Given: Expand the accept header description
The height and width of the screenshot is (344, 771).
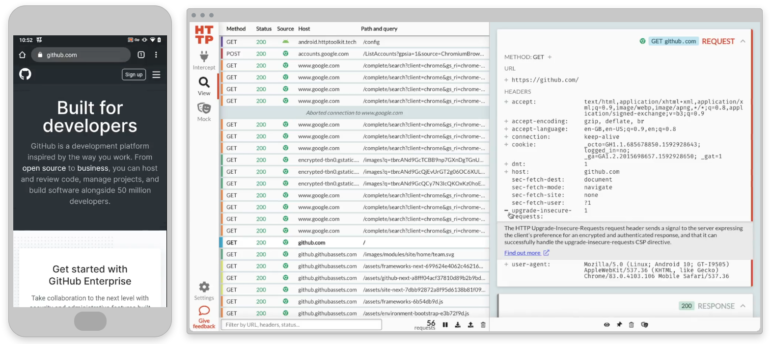Looking at the screenshot, I should point(506,102).
